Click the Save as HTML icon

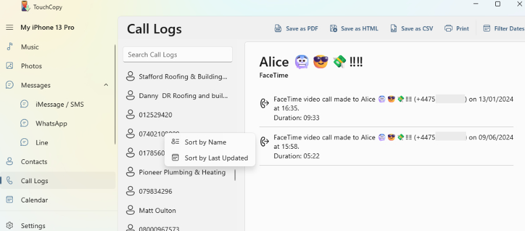pos(334,29)
